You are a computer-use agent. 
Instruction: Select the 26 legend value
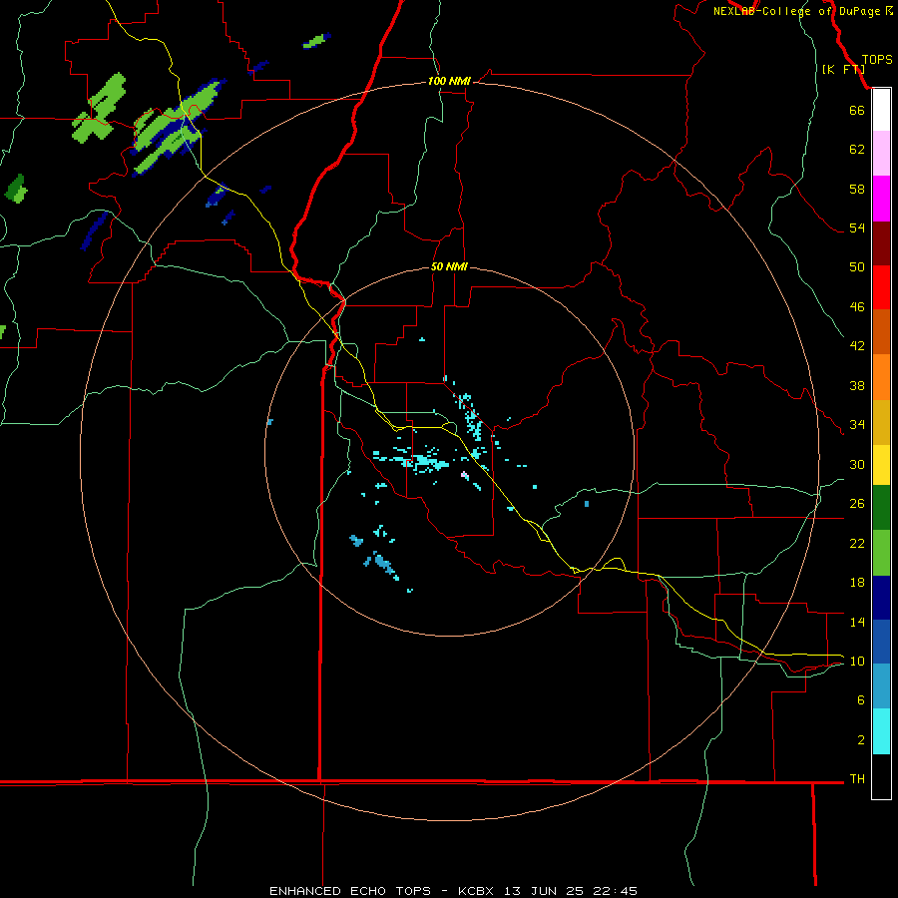(857, 504)
